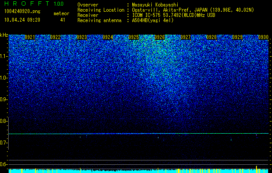Click the 1.0 frequency axis label

(x=3, y=78)
